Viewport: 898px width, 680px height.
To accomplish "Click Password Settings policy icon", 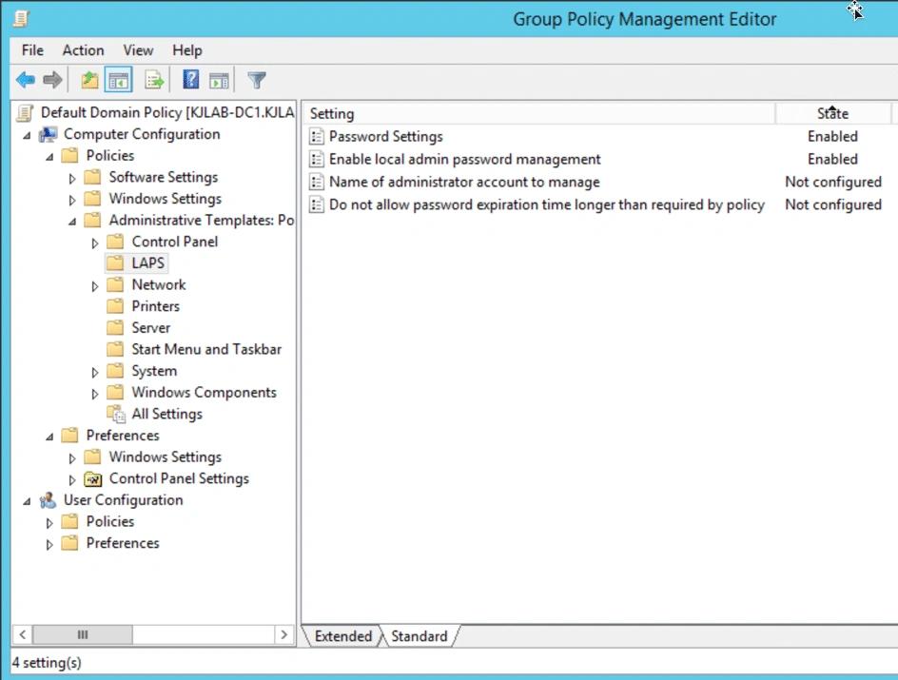I will pos(316,136).
